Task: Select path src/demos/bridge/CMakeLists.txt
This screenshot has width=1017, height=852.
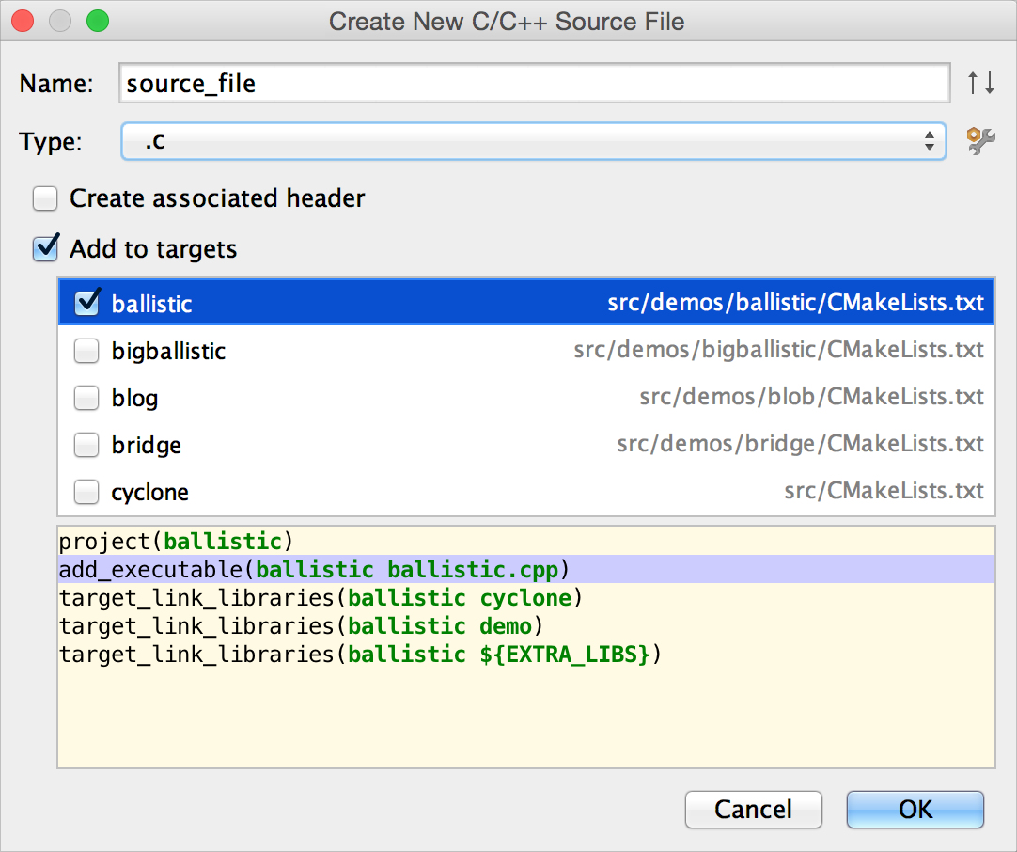Action: click(800, 445)
